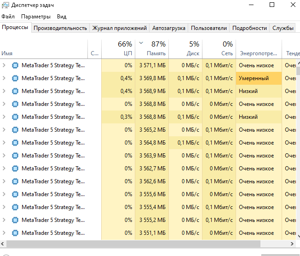Click process icon in row with 3 551,1 МБ
The image size is (300, 256).
tap(15, 233)
